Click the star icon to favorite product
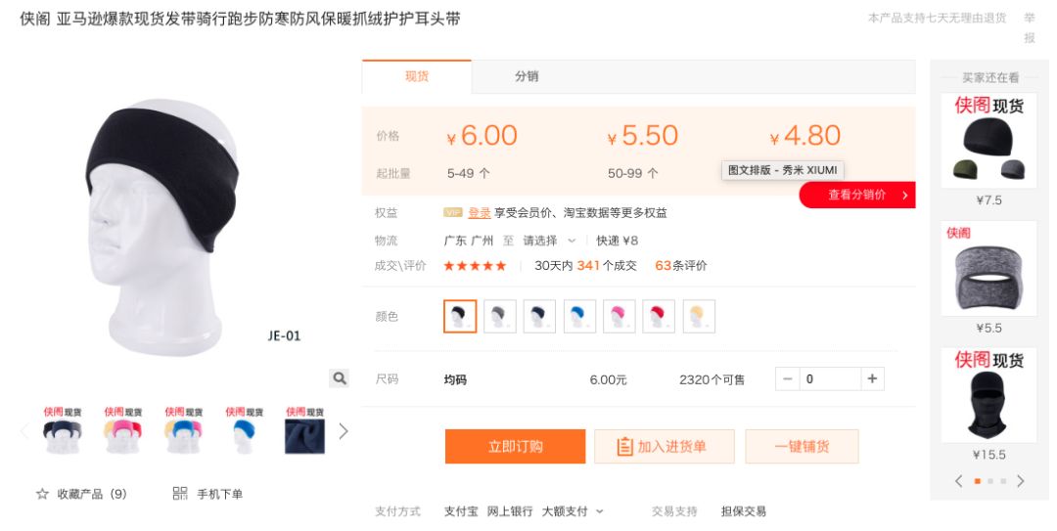This screenshot has width=1057, height=531. [42, 494]
